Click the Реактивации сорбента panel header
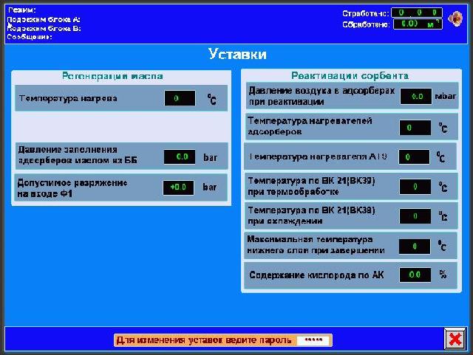Screen dimensions: 473x355 (x=350, y=76)
